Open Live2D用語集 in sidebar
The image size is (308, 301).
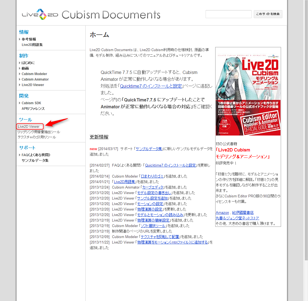32,45
